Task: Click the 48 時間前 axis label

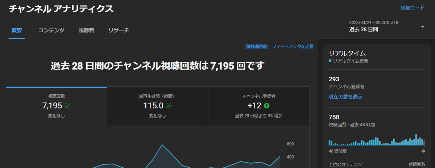Action: click(337, 151)
